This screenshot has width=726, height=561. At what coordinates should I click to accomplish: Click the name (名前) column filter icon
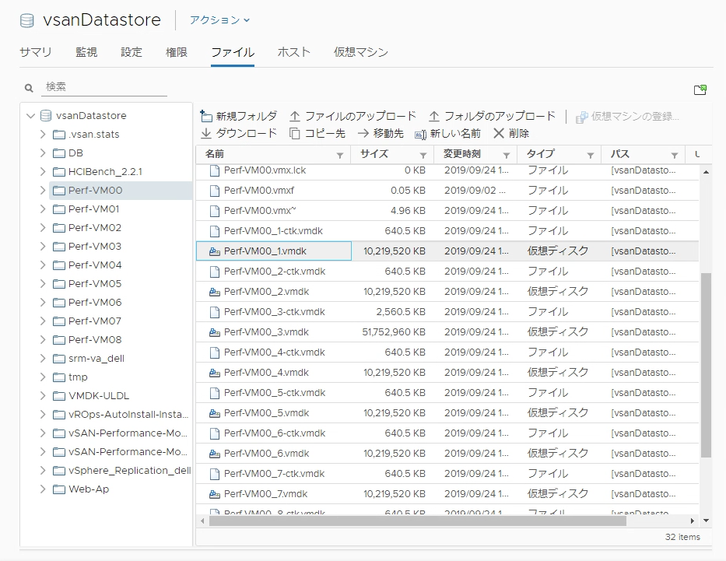[x=340, y=155]
